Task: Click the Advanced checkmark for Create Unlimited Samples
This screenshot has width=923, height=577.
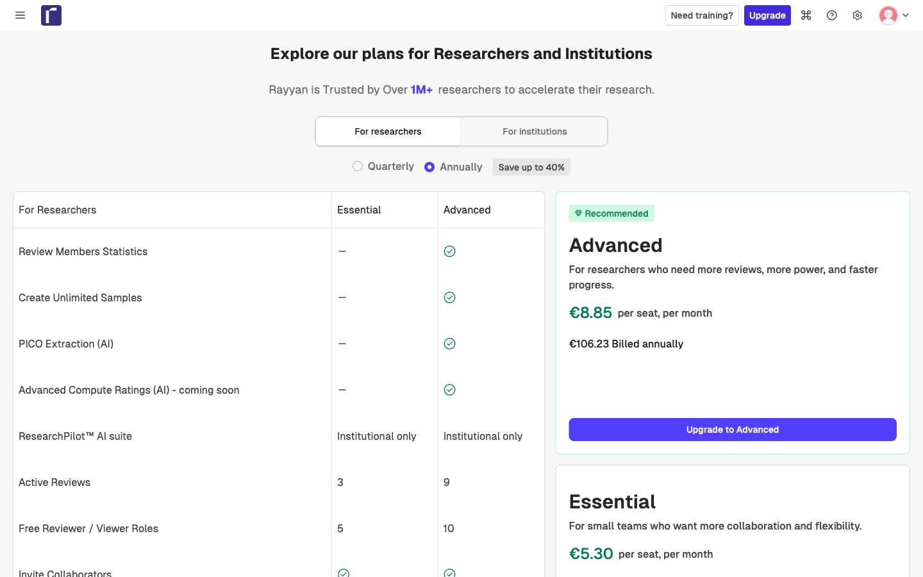Action: pos(450,297)
